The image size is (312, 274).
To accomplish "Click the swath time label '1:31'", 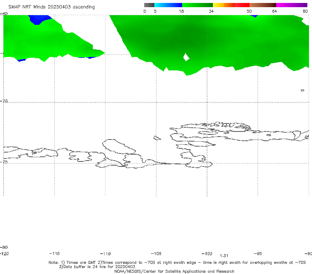I will (224, 256).
